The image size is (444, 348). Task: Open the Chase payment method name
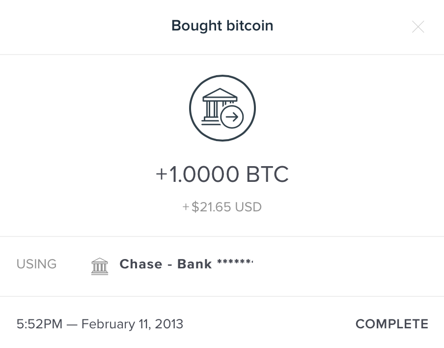pyautogui.click(x=141, y=264)
